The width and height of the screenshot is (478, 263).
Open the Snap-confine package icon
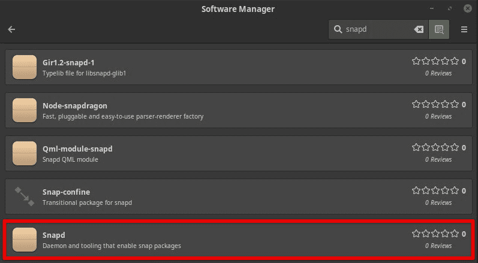point(25,197)
